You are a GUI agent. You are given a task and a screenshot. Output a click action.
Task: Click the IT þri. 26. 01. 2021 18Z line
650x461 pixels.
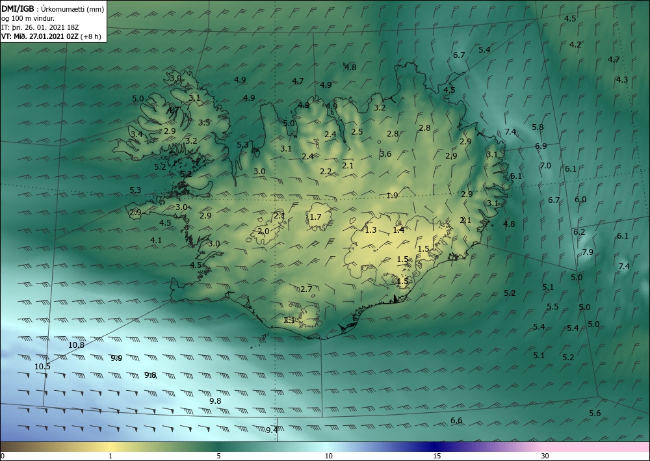(40, 27)
